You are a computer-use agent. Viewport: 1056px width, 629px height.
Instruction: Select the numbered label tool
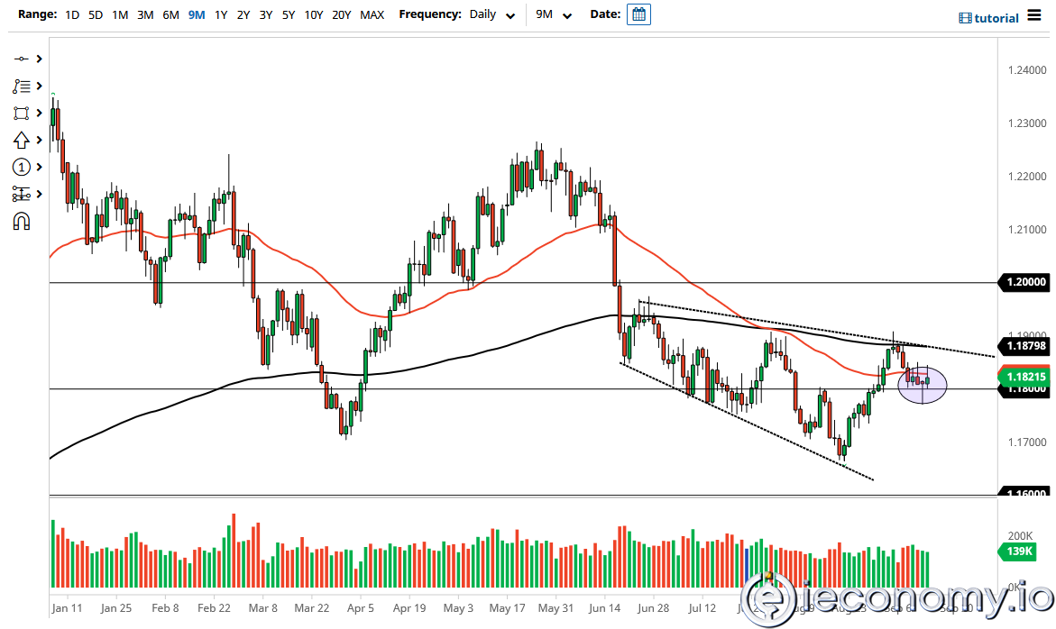pos(21,167)
